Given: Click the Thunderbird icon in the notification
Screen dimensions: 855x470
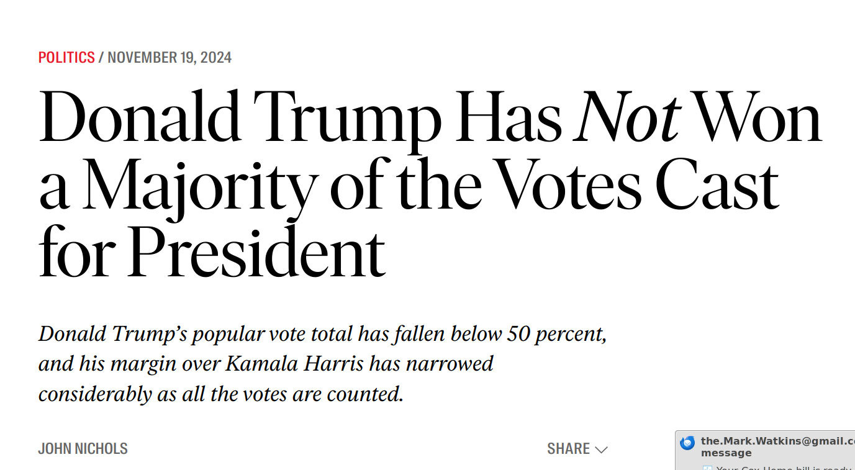Looking at the screenshot, I should [687, 443].
